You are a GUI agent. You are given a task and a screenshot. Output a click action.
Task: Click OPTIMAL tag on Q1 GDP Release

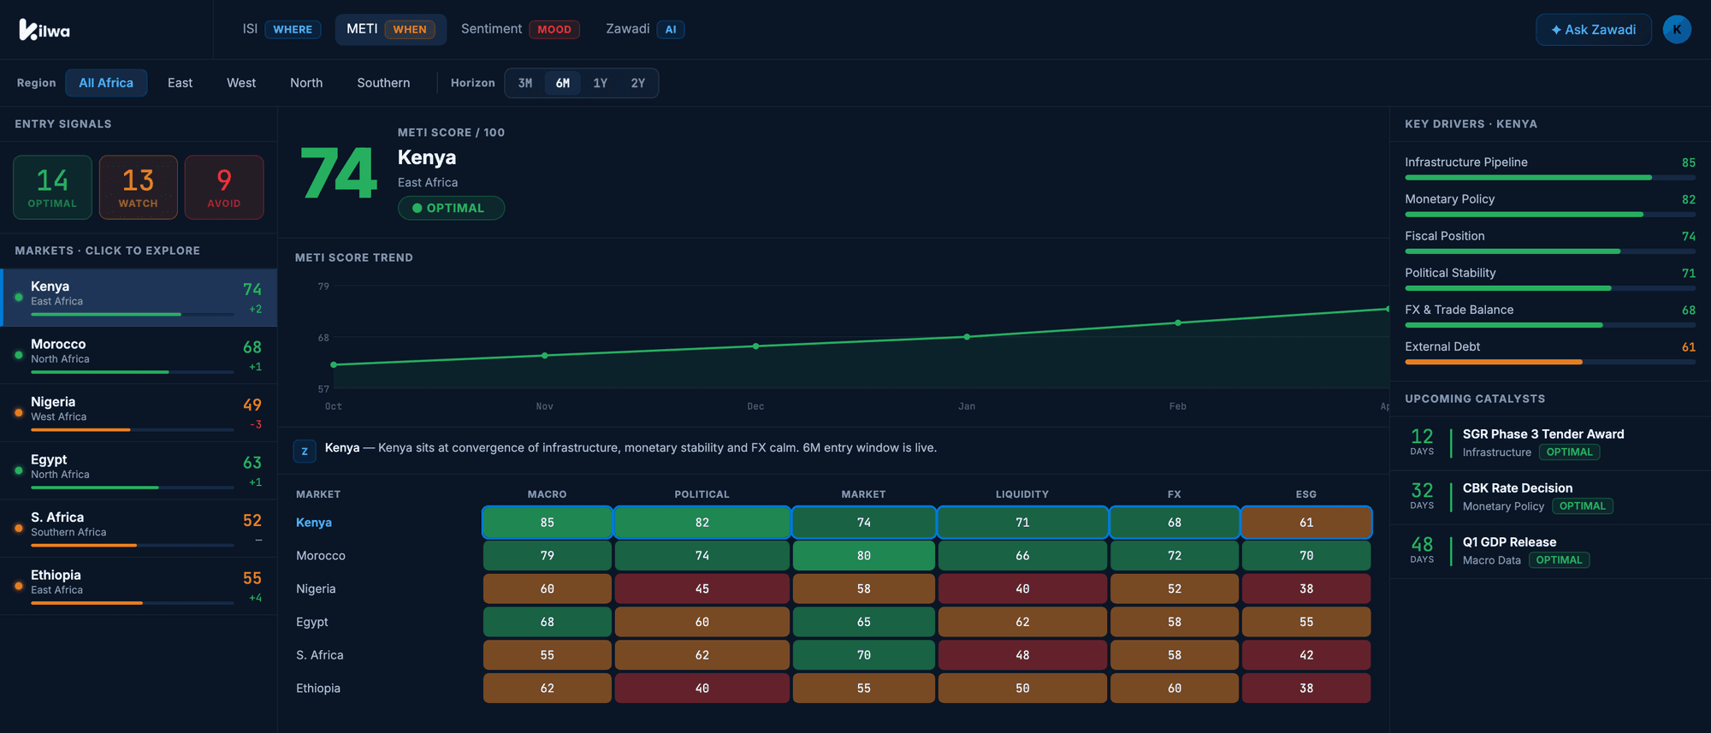[1559, 560]
